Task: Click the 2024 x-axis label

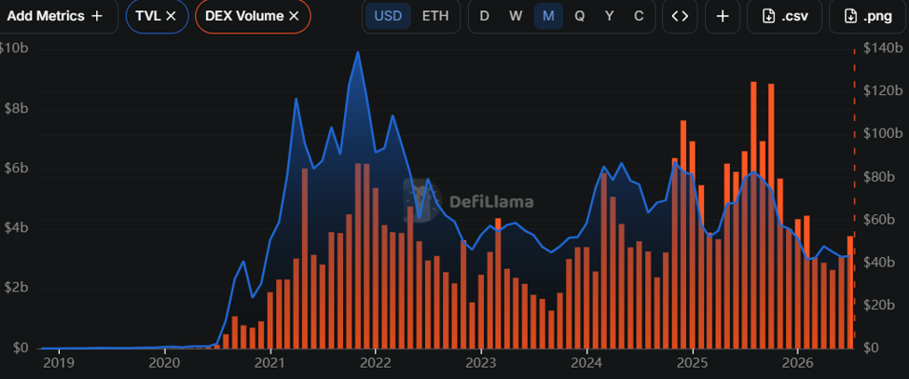Action: point(587,364)
